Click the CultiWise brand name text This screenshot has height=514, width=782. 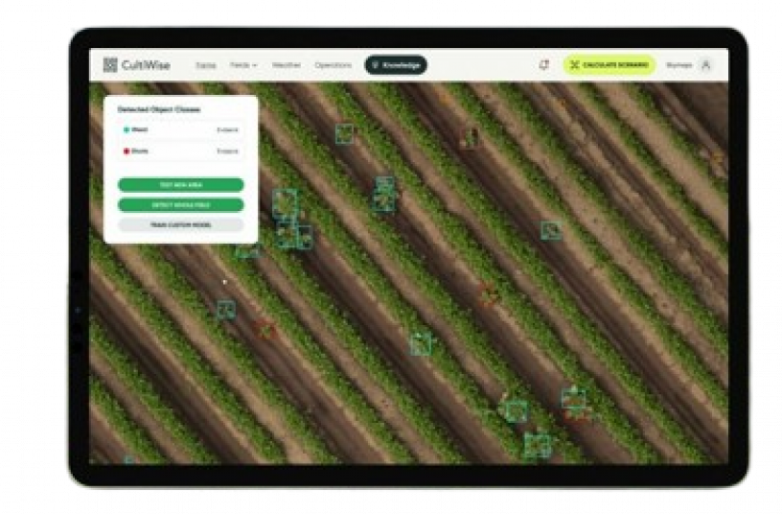(x=146, y=65)
